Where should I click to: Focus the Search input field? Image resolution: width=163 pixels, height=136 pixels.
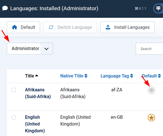(x=149, y=49)
